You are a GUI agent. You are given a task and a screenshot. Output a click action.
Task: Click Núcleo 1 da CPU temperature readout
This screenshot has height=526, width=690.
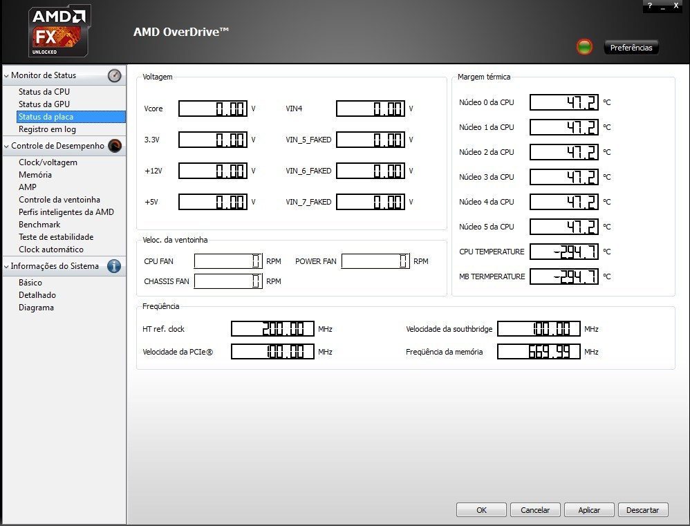tap(564, 128)
